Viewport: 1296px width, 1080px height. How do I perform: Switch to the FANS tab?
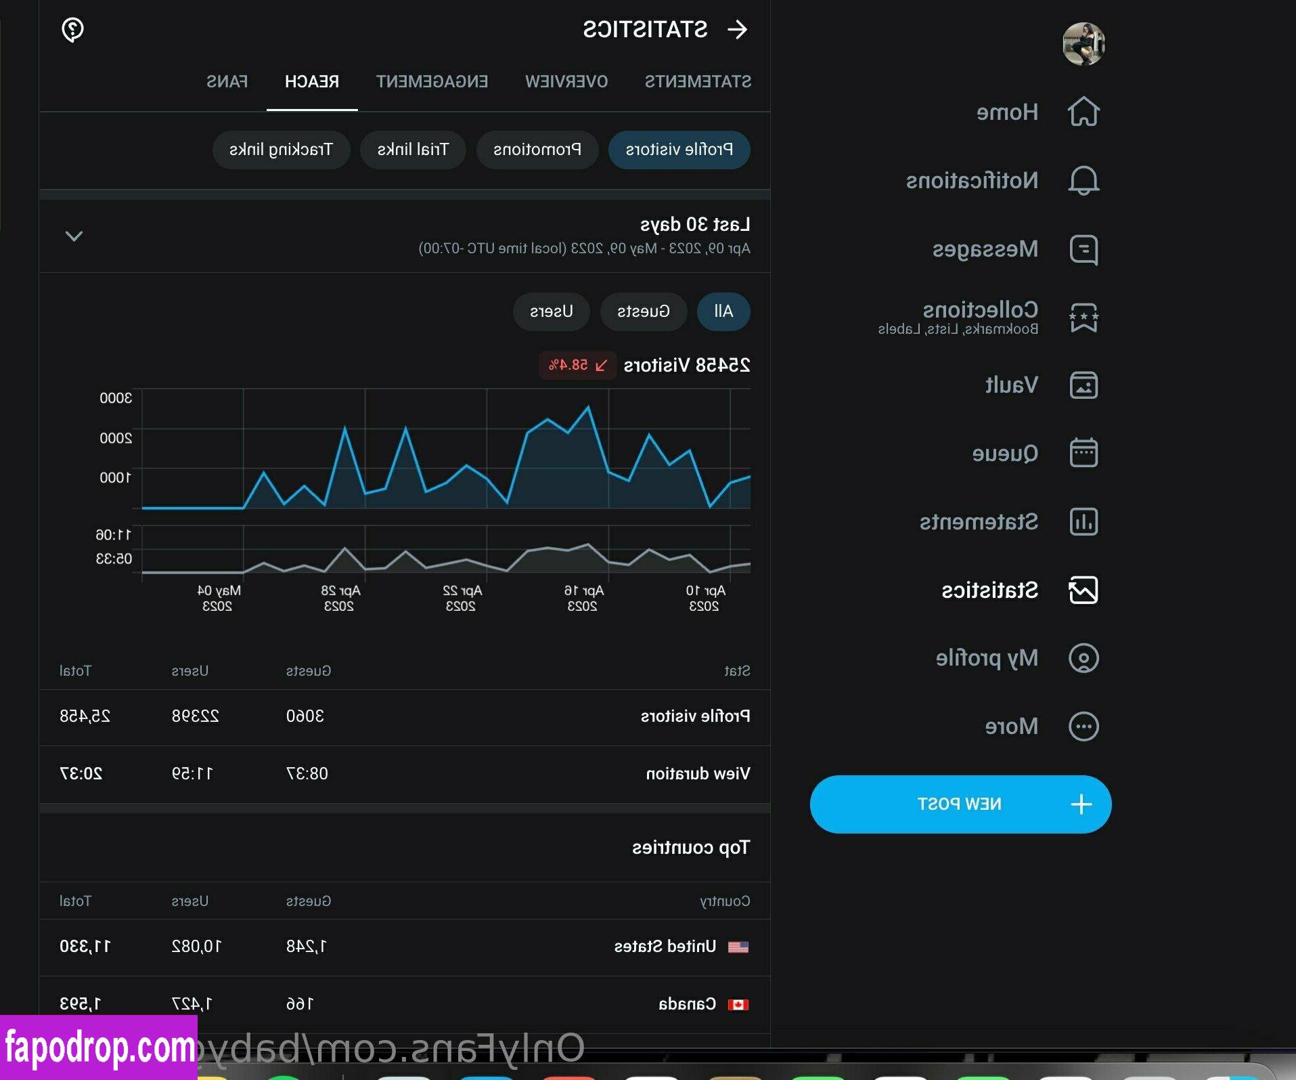[x=227, y=81]
